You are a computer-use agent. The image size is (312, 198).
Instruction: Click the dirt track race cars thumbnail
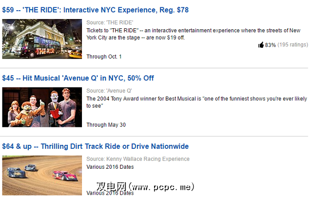[x=42, y=174]
